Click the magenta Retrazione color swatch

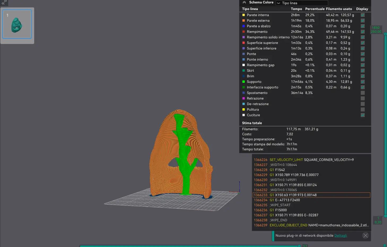tap(243, 98)
